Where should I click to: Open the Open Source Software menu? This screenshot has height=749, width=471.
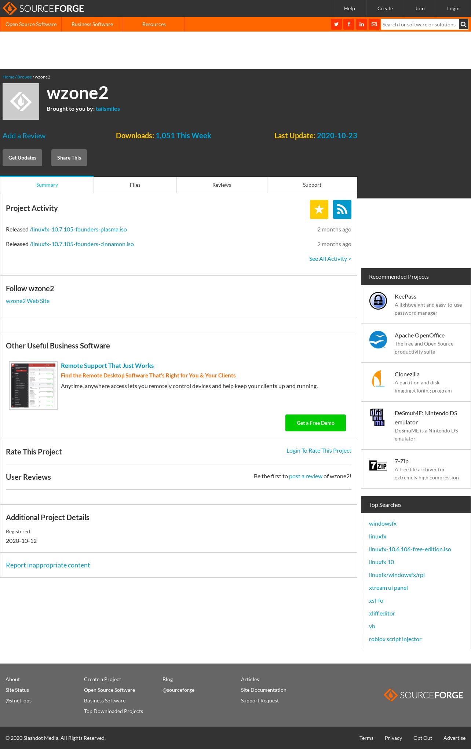(x=31, y=24)
